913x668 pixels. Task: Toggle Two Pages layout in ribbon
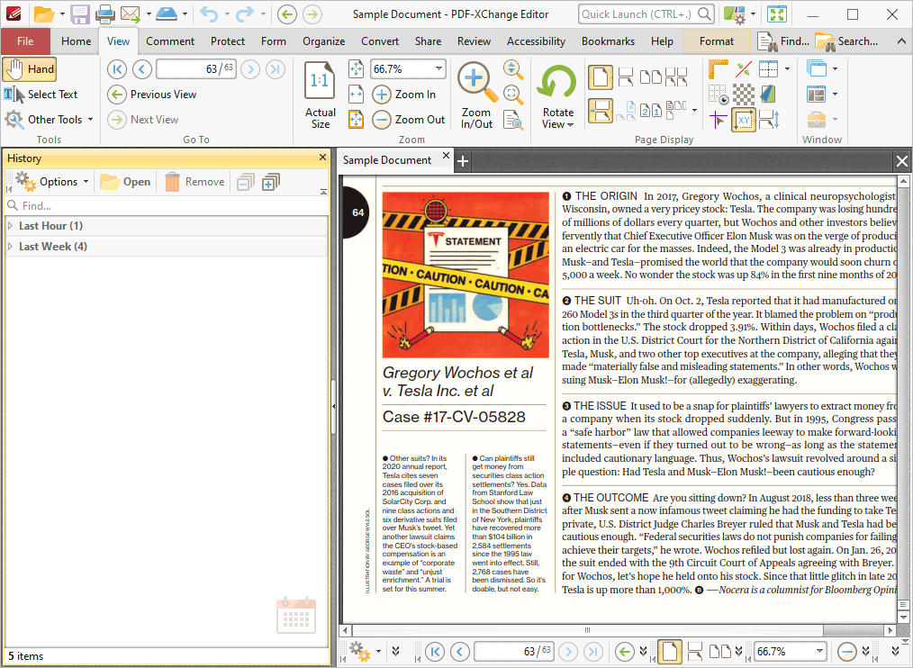[650, 77]
